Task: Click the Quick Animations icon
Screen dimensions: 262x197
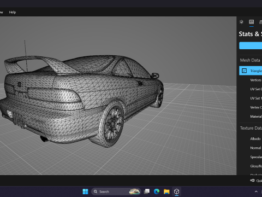Action: coord(252,181)
